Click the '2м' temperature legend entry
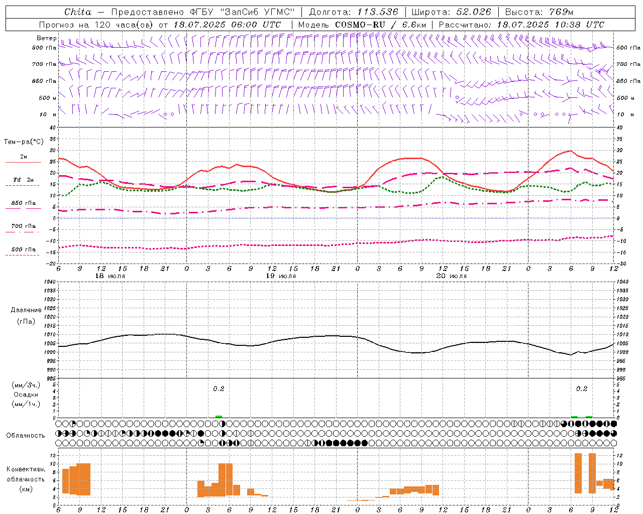643x514 pixels. point(24,157)
